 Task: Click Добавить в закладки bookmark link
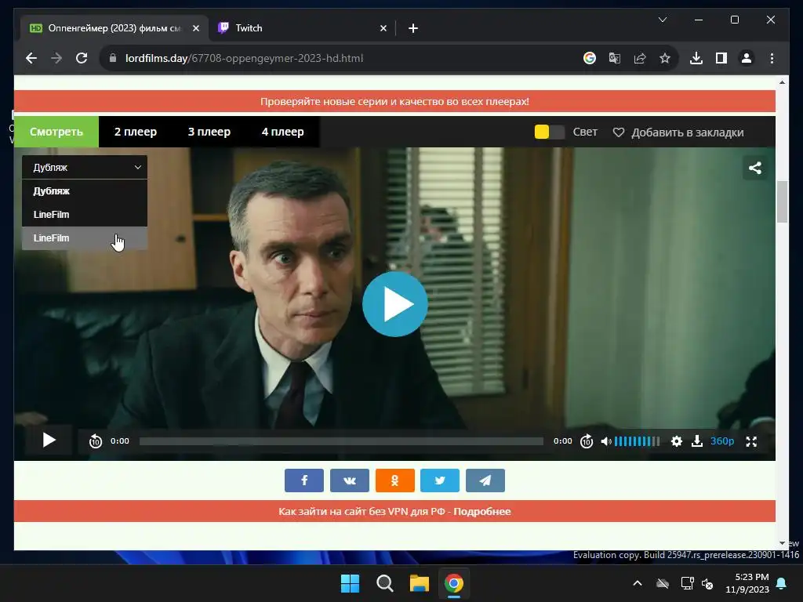(678, 132)
